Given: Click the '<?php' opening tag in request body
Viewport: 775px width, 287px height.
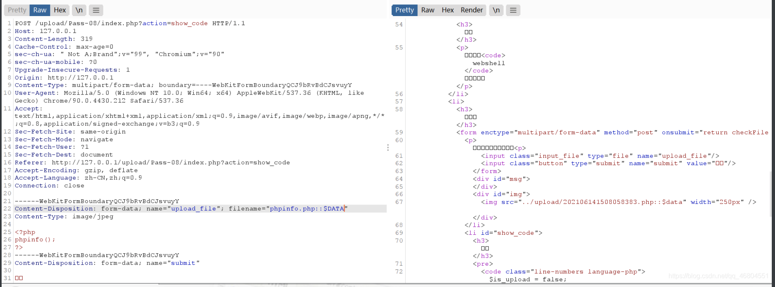Looking at the screenshot, I should tap(25, 232).
